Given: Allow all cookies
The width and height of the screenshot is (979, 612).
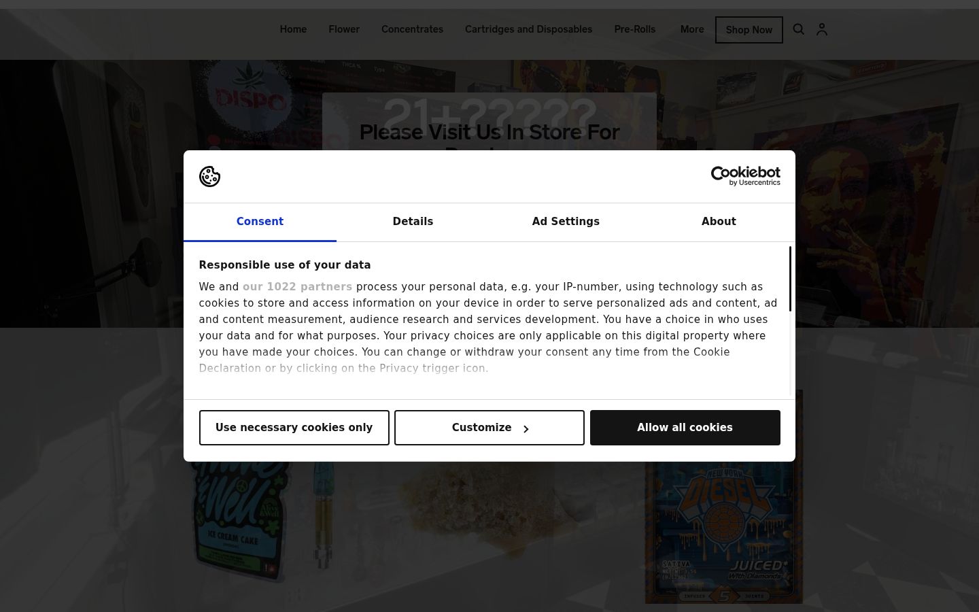Looking at the screenshot, I should coord(685,428).
